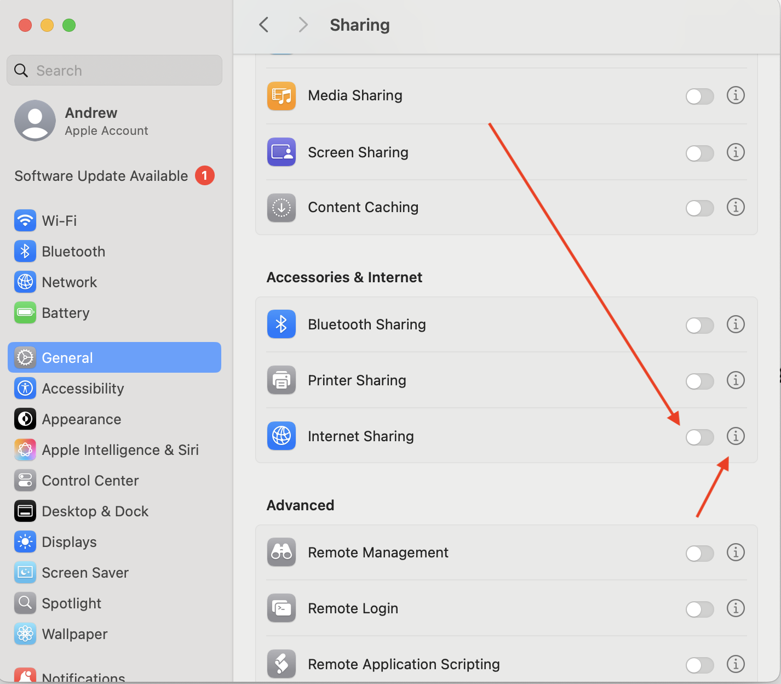This screenshot has height=684, width=781.
Task: Turn on Screen Sharing switch
Action: click(x=699, y=153)
